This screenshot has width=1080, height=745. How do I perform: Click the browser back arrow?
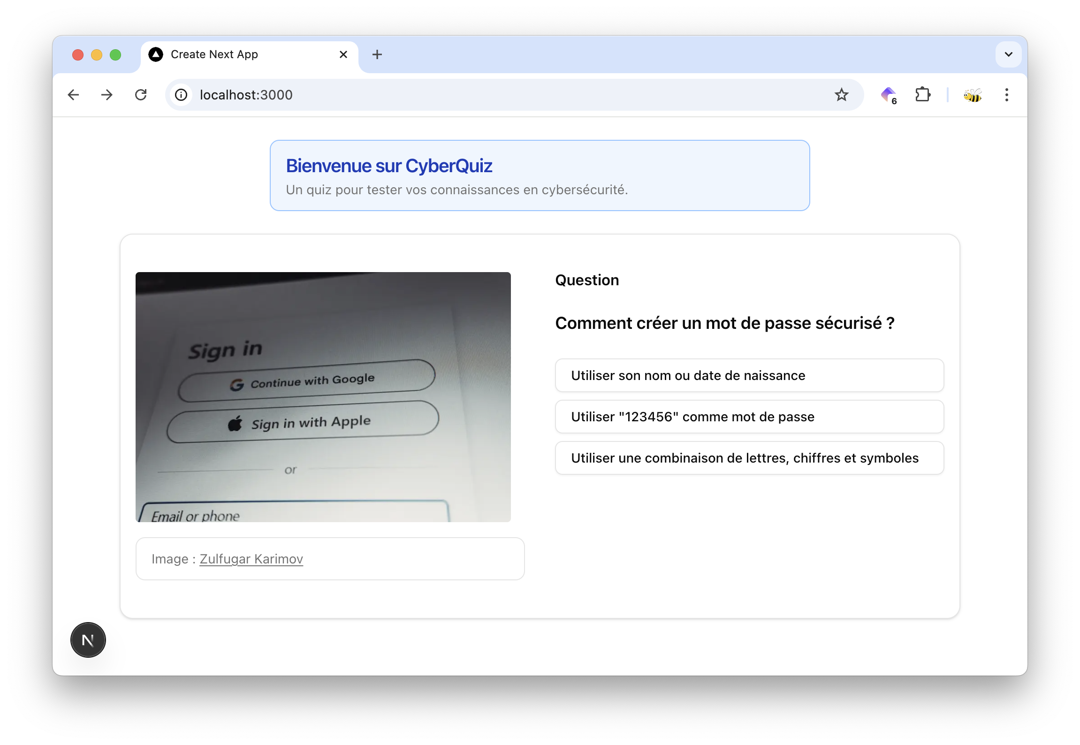pos(73,95)
